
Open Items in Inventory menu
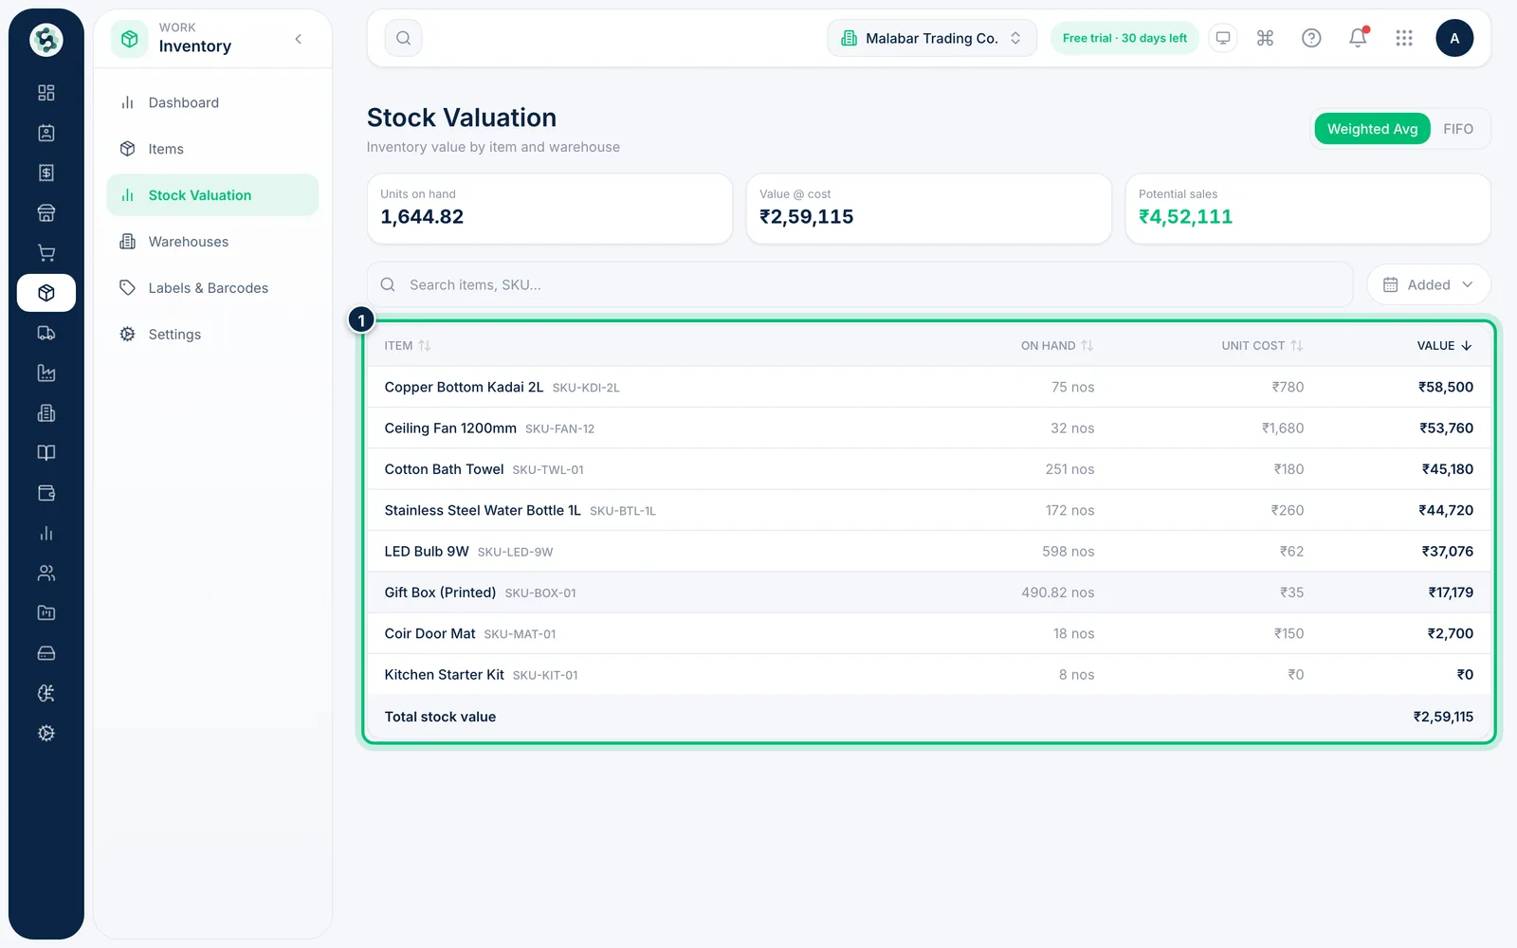(212, 149)
